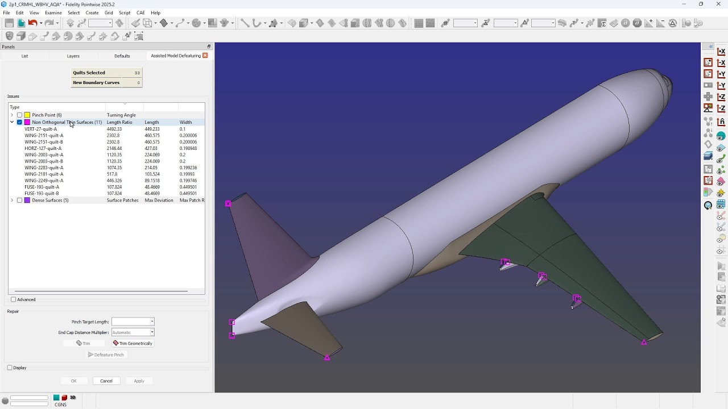Click the 3D mode indicator in status bar
This screenshot has width=728, height=409.
point(73,398)
